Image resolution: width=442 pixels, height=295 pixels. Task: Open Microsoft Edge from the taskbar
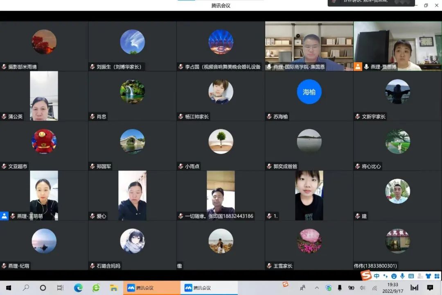coord(78,288)
